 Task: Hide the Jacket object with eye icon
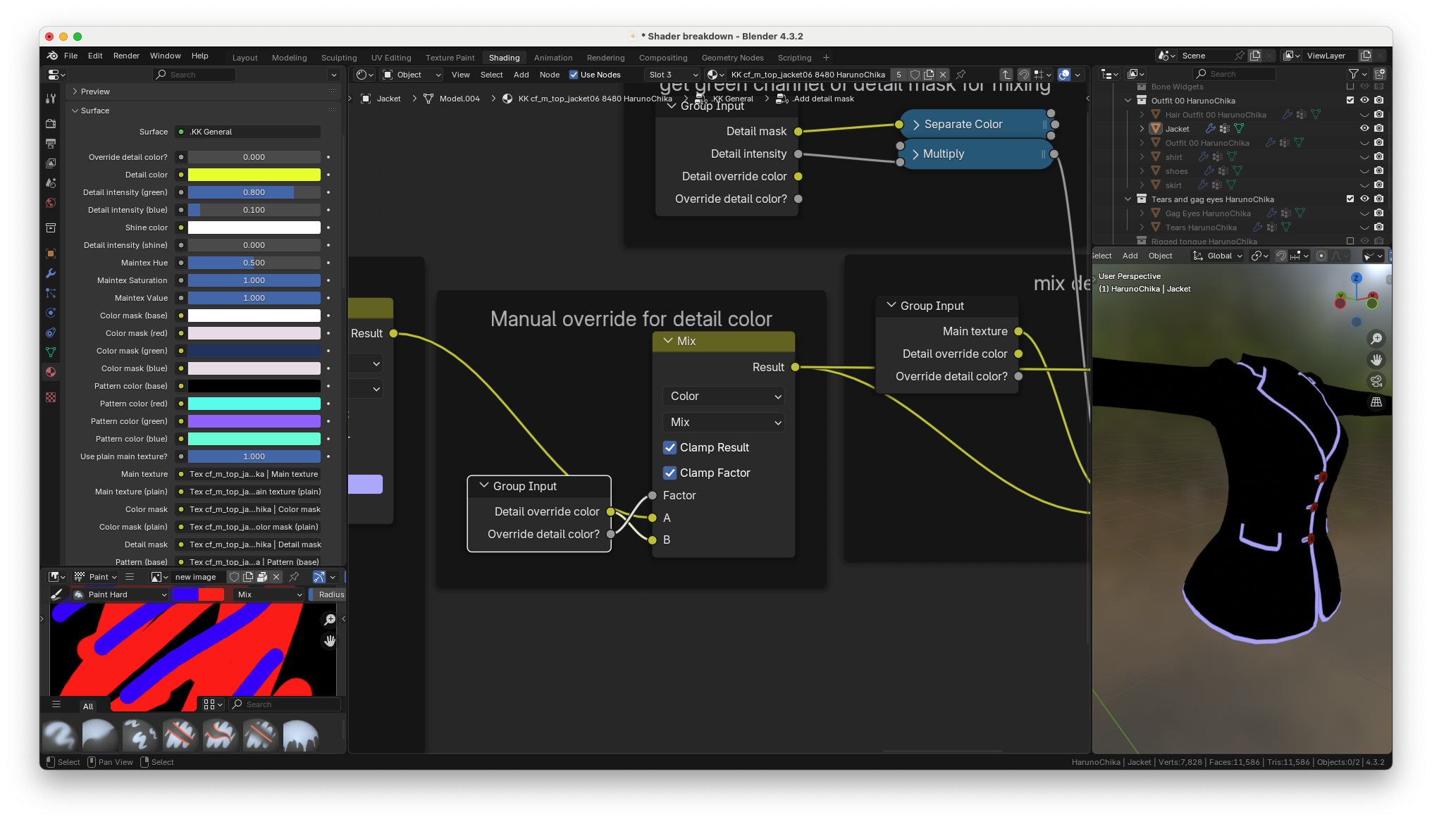1364,128
